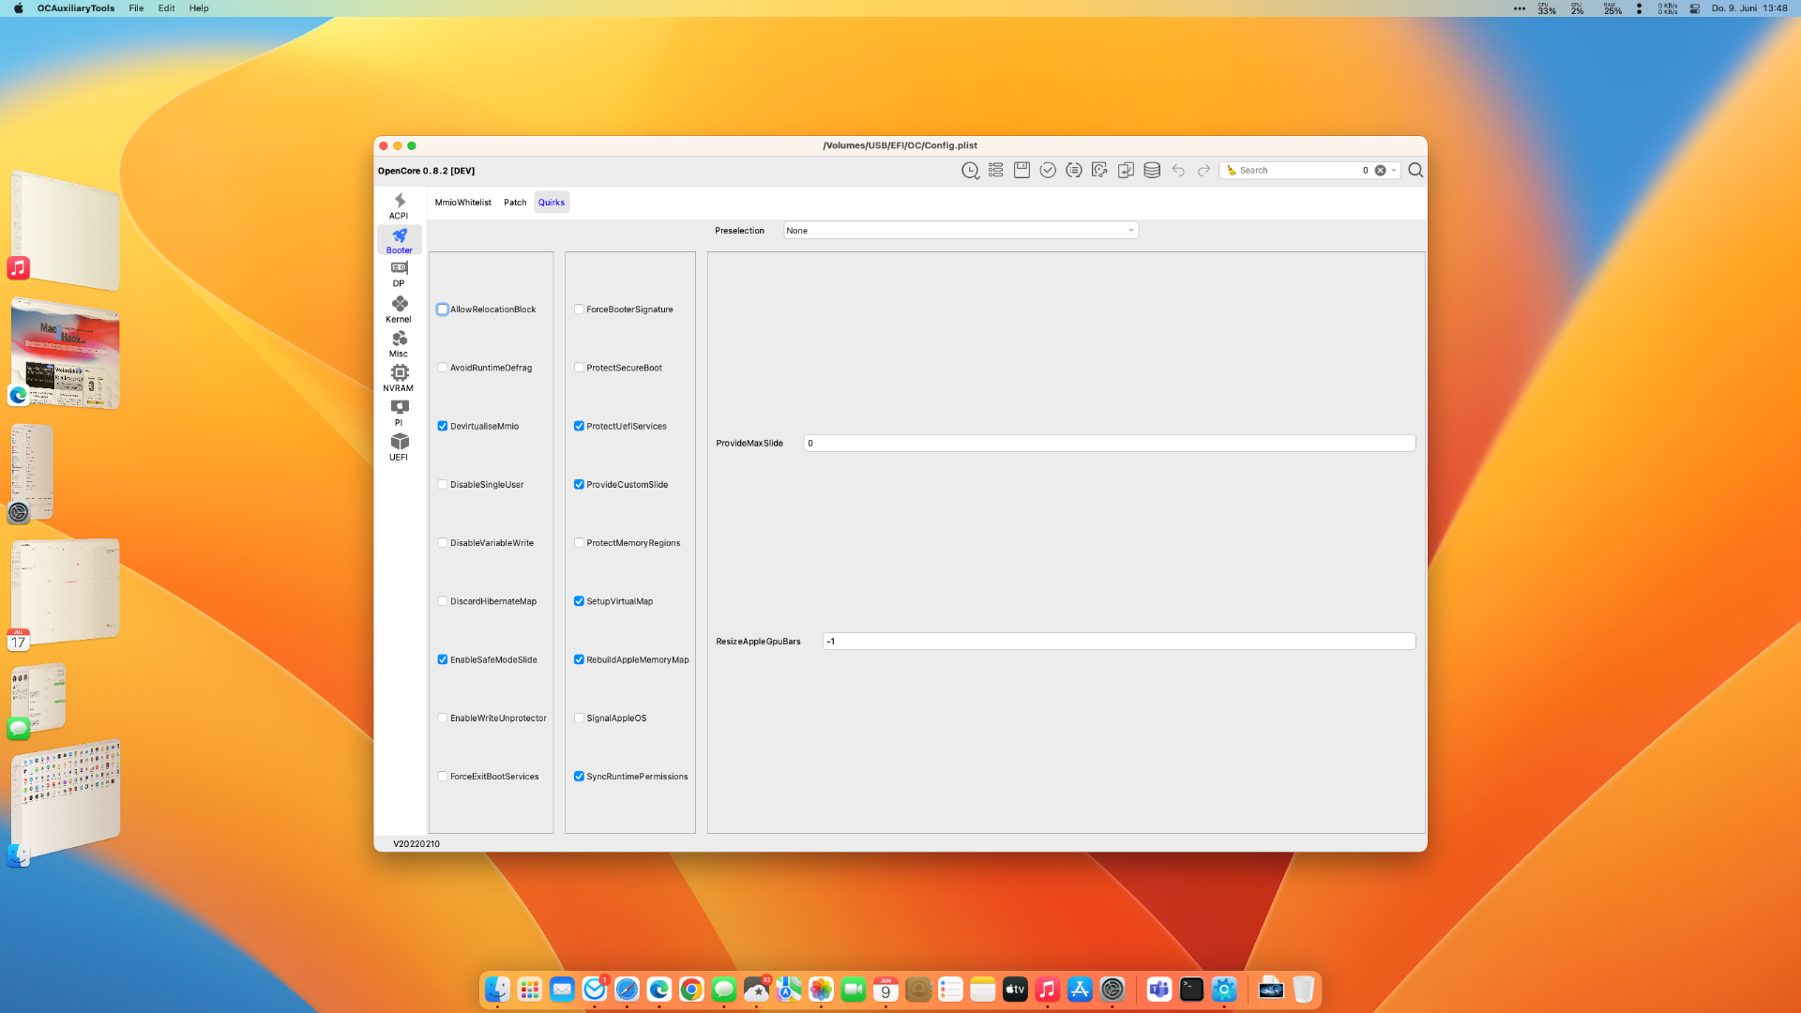The width and height of the screenshot is (1801, 1013).
Task: Uncheck the DevirtualiseMmio checkbox
Action: pyautogui.click(x=443, y=426)
